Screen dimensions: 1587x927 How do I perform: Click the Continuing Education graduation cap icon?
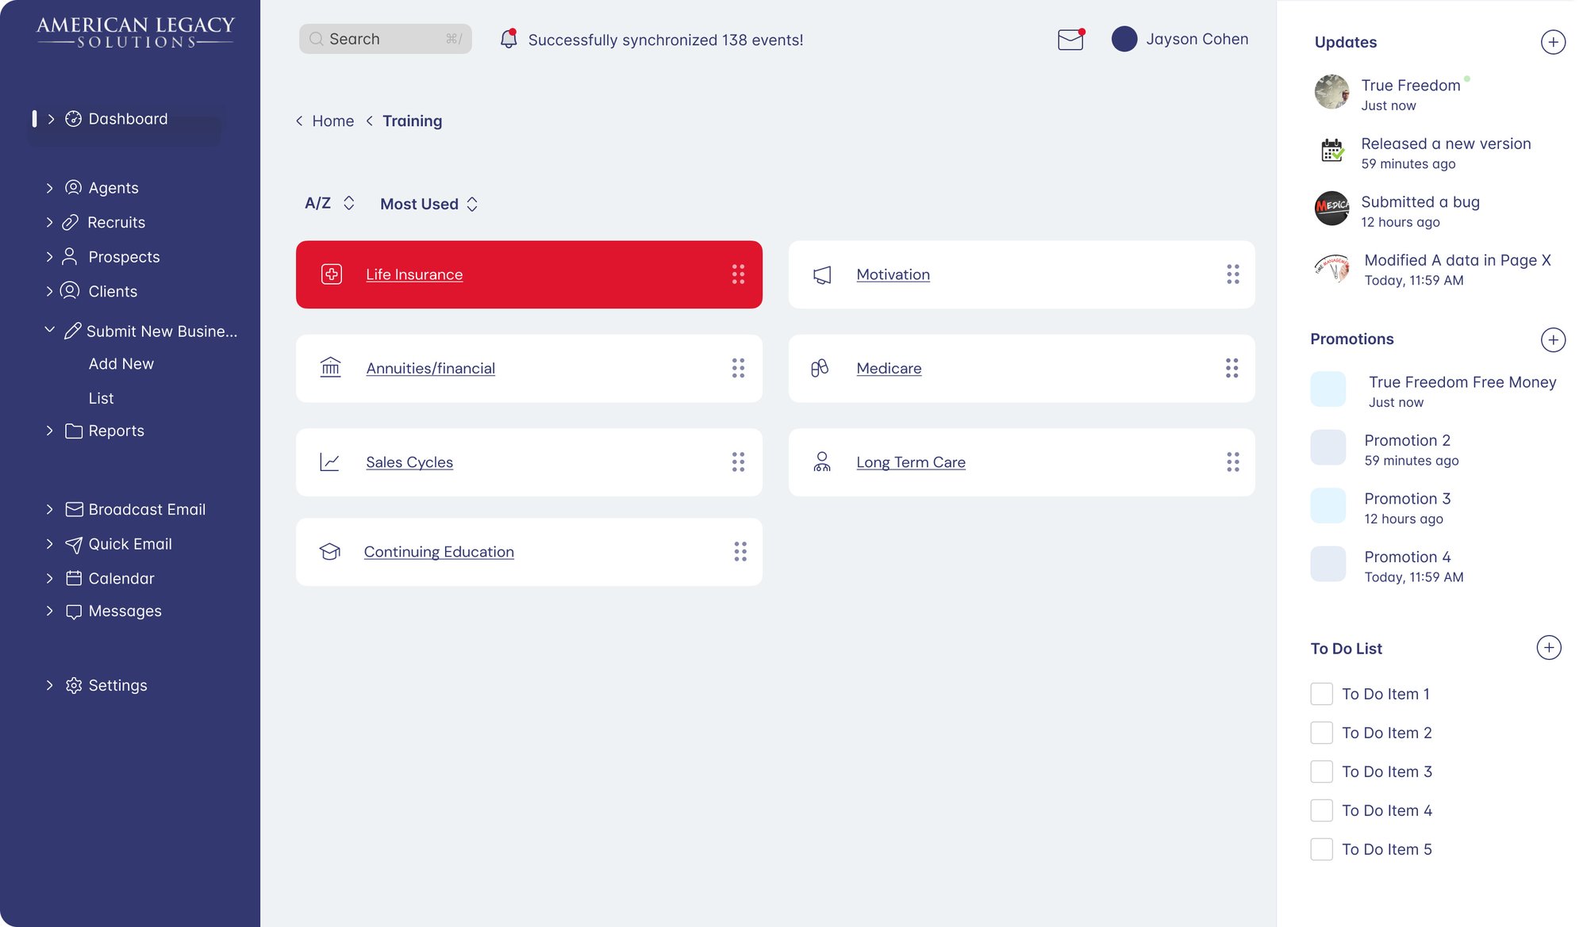[x=330, y=552]
